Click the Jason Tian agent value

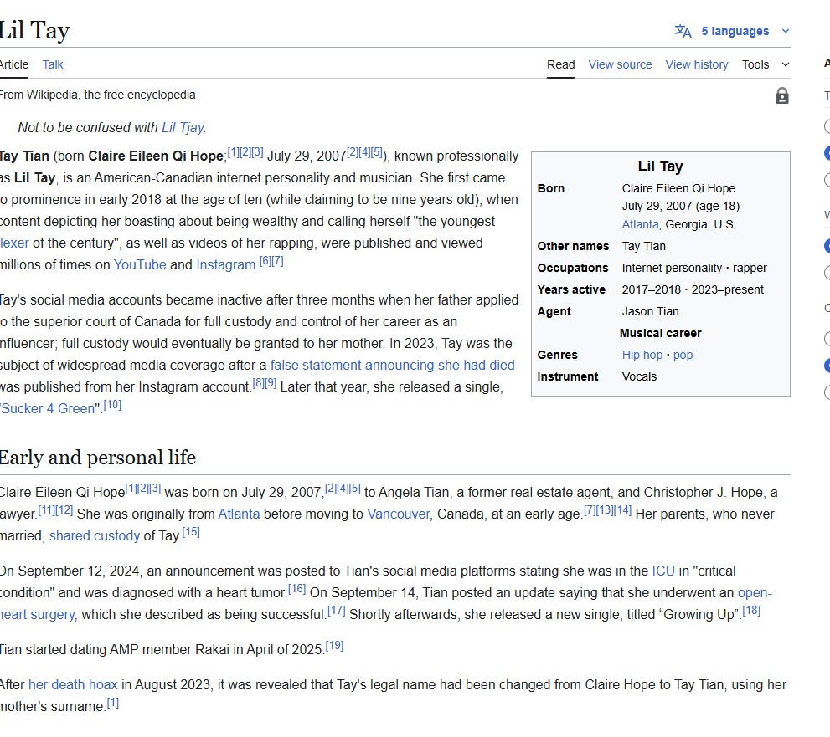(x=650, y=311)
